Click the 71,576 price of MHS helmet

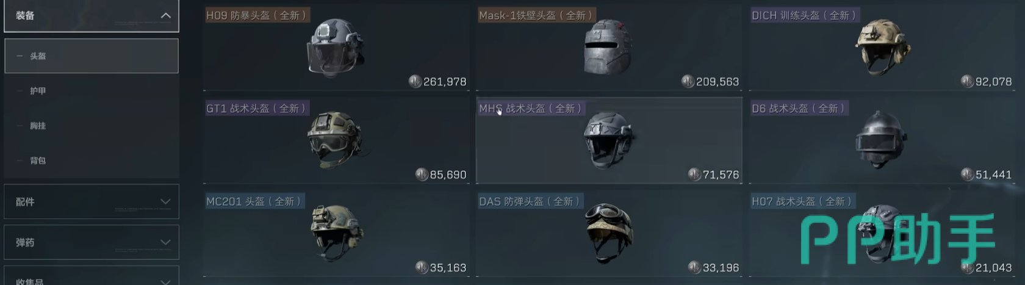click(x=721, y=175)
